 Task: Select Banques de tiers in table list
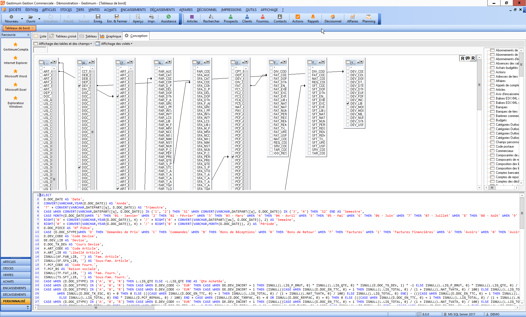[x=507, y=111]
